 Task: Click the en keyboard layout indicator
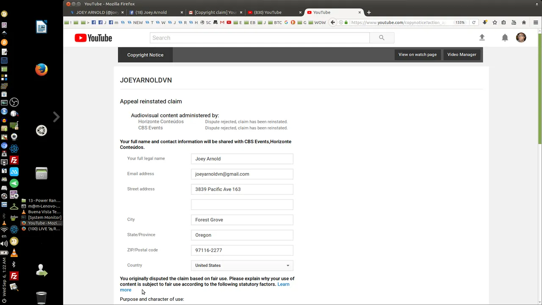4,236
